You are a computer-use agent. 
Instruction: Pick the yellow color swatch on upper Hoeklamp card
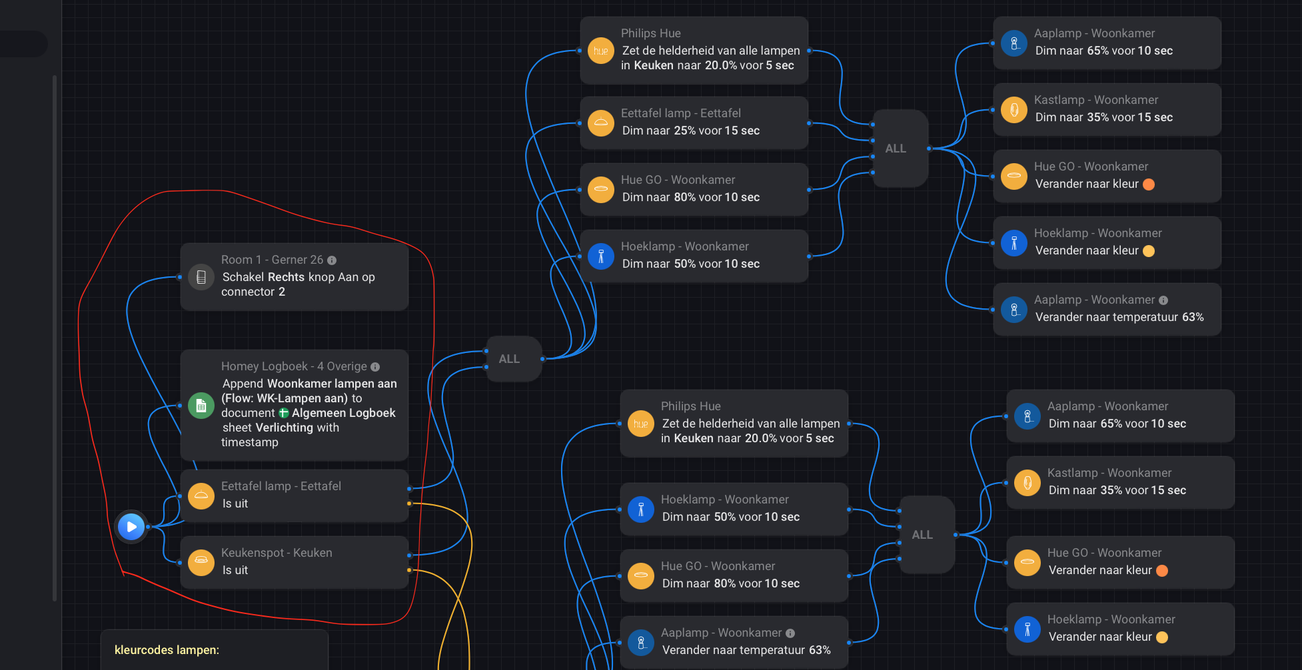[1149, 251]
